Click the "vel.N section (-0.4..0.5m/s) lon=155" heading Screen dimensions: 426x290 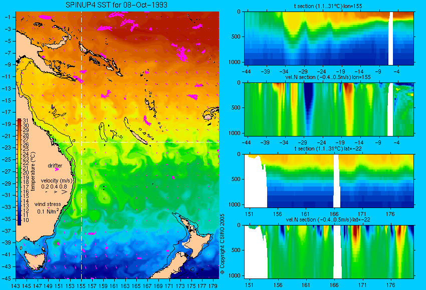pos(328,77)
